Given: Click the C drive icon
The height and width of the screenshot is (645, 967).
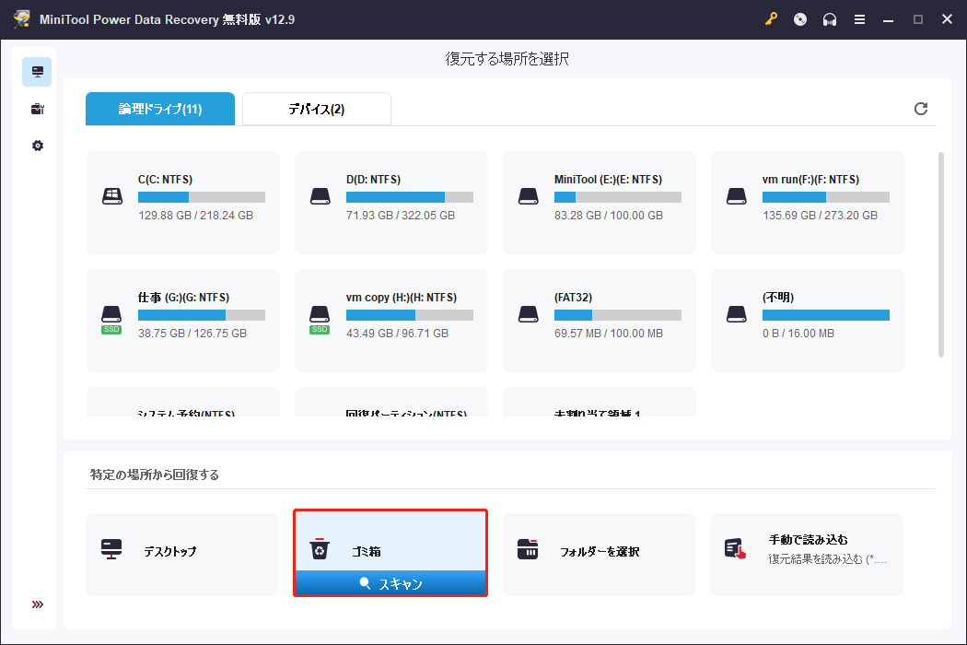Looking at the screenshot, I should tap(111, 196).
